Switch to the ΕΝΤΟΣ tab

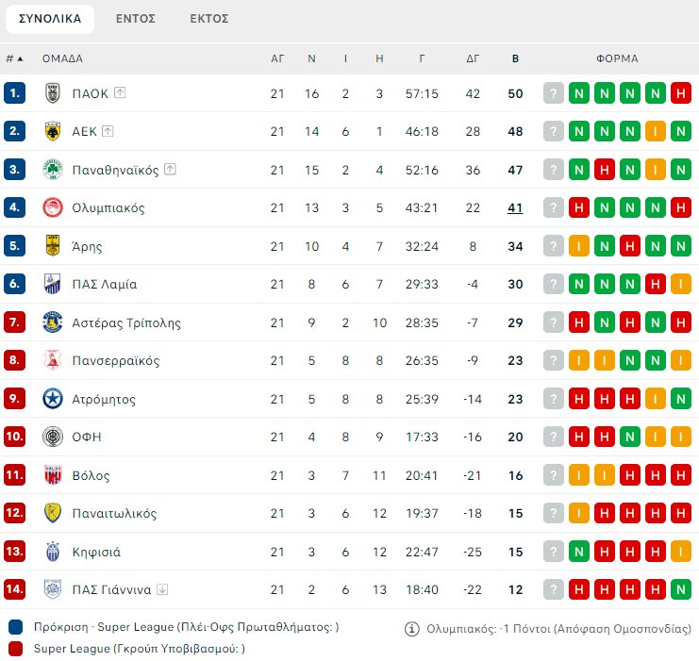coord(136,19)
